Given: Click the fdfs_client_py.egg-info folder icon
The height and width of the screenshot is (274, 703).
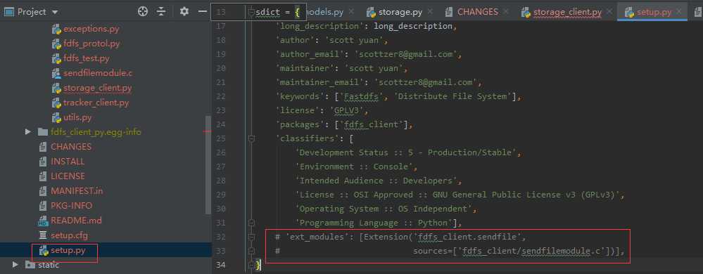Looking at the screenshot, I should tap(43, 132).
